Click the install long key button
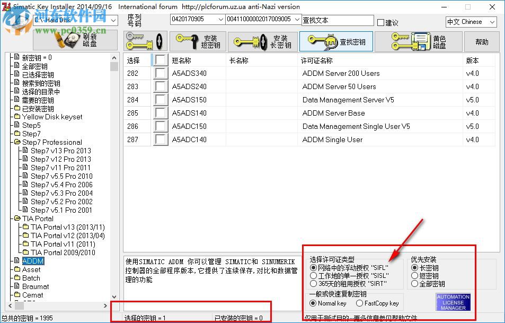Viewport: 505px width, 323px height. (x=263, y=41)
